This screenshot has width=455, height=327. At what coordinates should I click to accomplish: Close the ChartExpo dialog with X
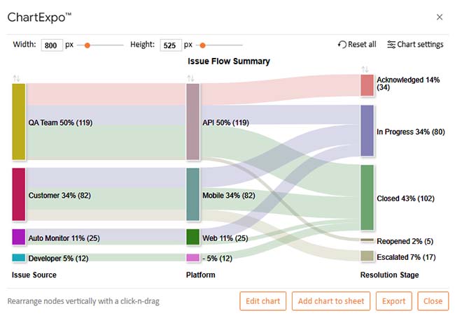(439, 17)
